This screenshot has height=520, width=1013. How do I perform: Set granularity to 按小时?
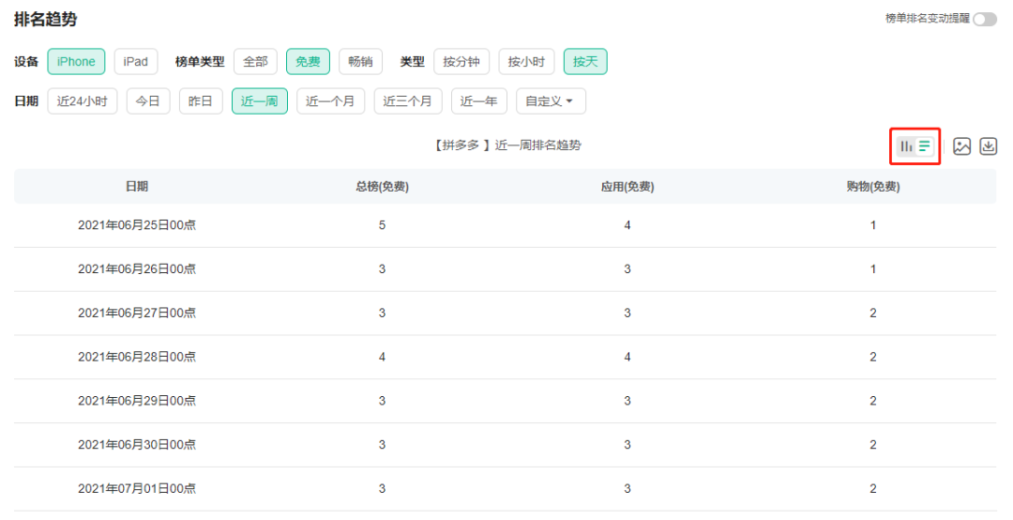pyautogui.click(x=526, y=61)
